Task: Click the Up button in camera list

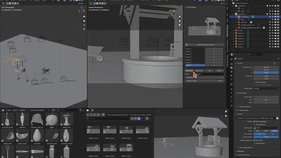Action: pyautogui.click(x=209, y=71)
